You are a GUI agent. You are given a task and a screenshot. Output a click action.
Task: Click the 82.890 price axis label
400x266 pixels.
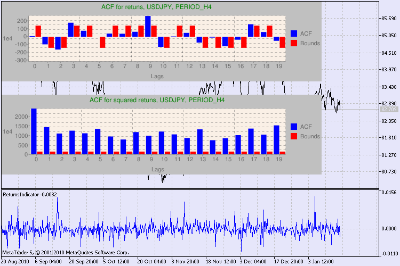tap(389, 104)
